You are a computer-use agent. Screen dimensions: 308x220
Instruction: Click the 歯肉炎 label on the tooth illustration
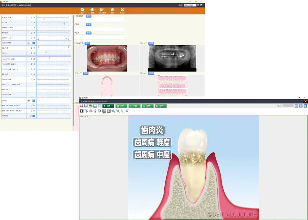pyautogui.click(x=152, y=130)
